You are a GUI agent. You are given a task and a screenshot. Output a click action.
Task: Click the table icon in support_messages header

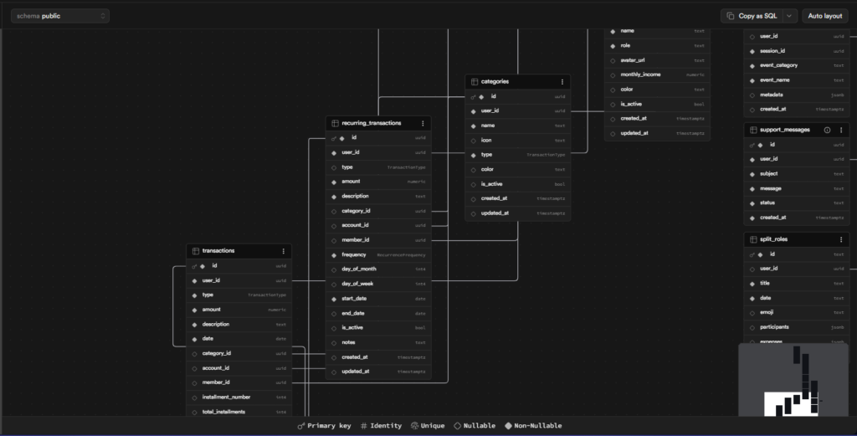pos(753,130)
